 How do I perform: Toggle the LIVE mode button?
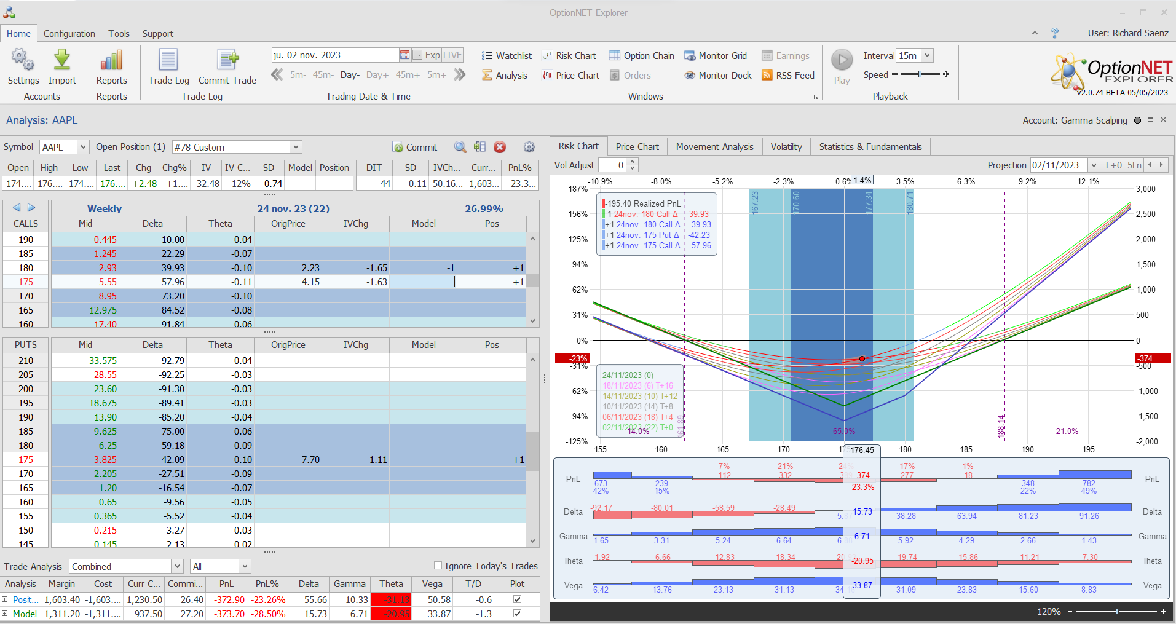coord(452,55)
